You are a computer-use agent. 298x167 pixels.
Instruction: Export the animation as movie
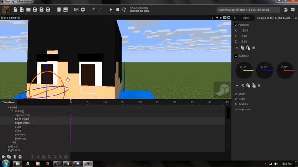pyautogui.click(x=59, y=10)
